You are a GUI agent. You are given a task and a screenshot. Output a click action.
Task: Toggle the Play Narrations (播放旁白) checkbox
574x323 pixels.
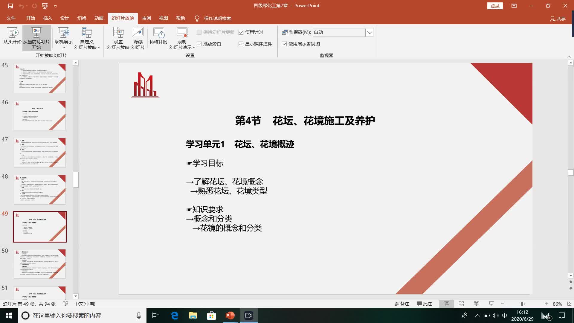click(x=199, y=44)
